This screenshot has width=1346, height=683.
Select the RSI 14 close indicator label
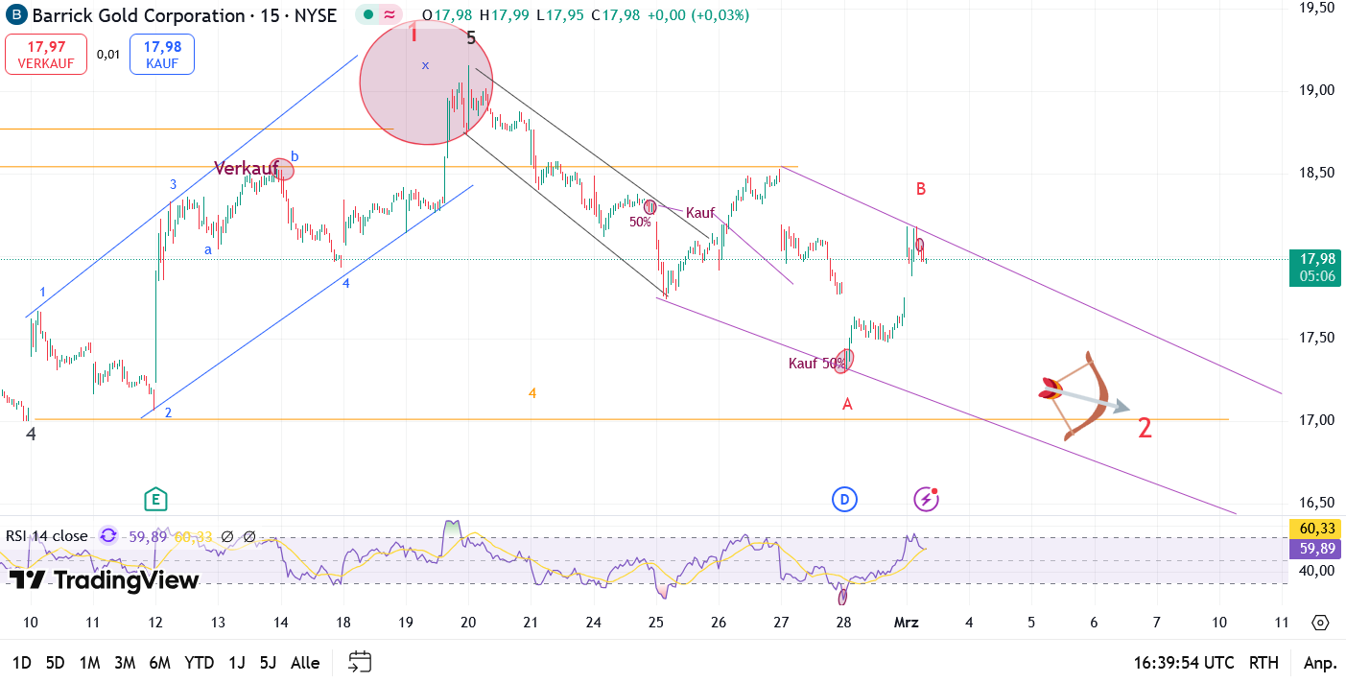(47, 536)
